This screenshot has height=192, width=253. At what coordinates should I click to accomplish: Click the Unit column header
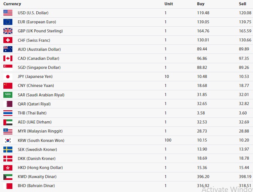[x=169, y=4]
